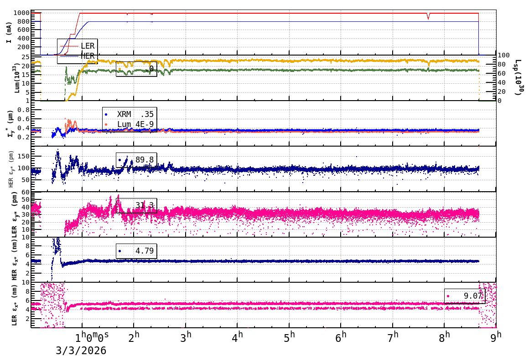Click the 8h time axis tick label

click(x=444, y=337)
